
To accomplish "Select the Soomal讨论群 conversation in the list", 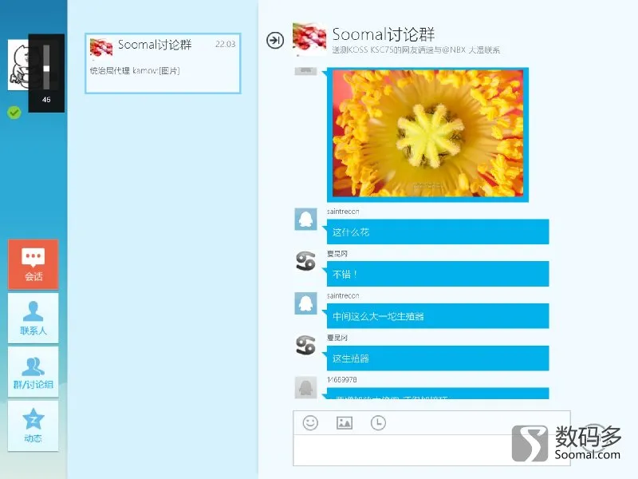I will (x=163, y=63).
